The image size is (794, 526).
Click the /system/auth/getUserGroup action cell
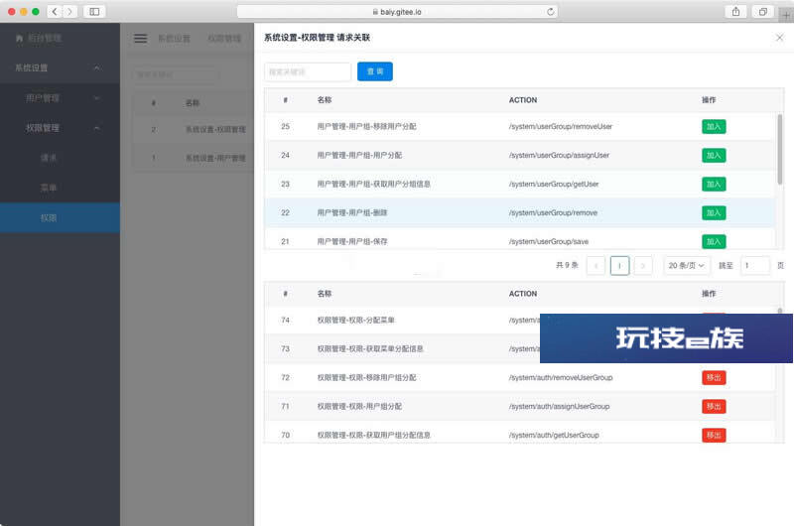[x=554, y=436]
